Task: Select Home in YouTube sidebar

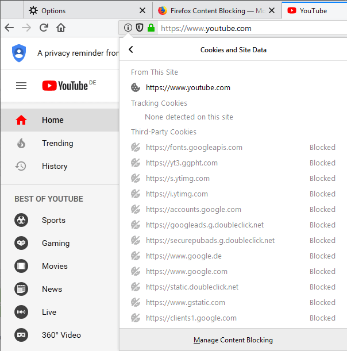Action: tap(60, 120)
